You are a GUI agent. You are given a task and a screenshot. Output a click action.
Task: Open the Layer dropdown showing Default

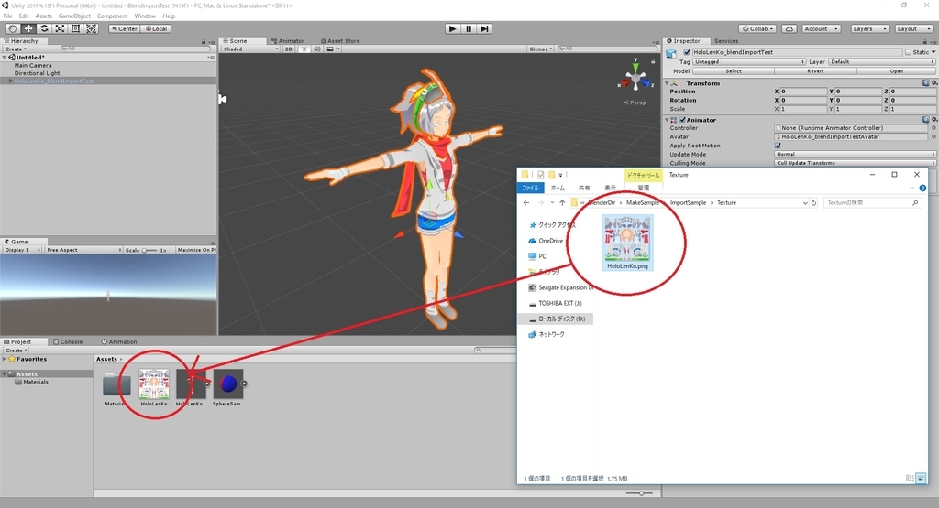click(x=881, y=61)
